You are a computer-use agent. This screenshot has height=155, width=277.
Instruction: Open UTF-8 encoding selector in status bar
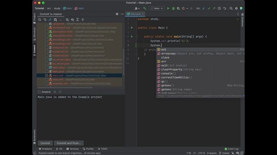[201, 153]
